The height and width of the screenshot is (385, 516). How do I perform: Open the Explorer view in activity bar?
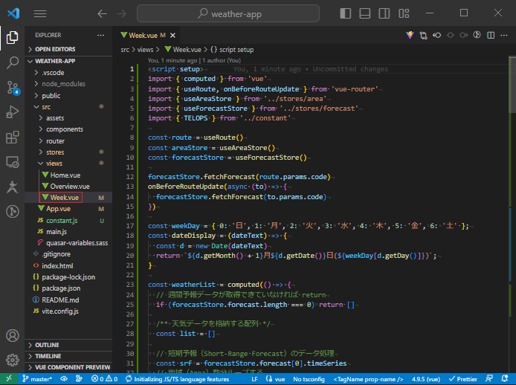tap(12, 37)
